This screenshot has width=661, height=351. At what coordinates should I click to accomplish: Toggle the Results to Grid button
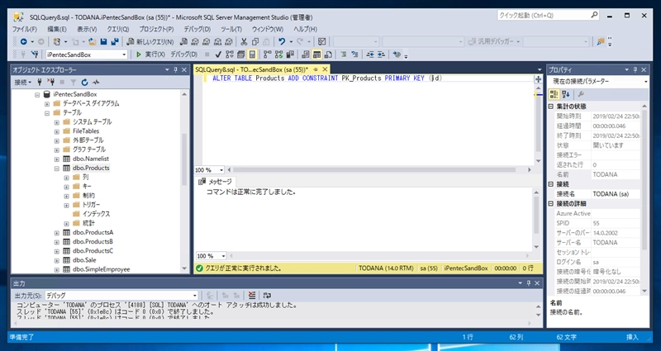(x=317, y=55)
